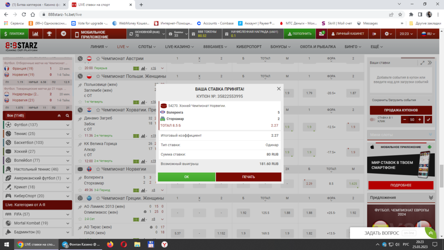
Task: Click ПЕЧАТЬ to print the coupon
Action: (249, 177)
